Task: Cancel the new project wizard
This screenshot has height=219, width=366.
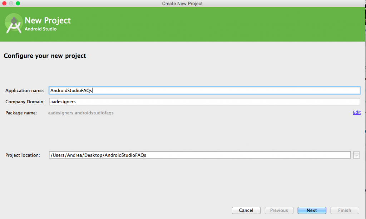Action: (x=246, y=210)
